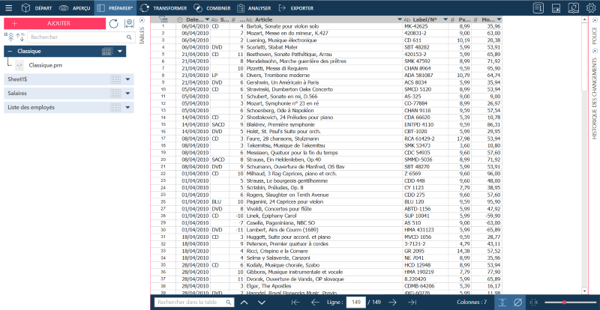
Task: Click the grid icon on the Classique table
Action: click(107, 51)
